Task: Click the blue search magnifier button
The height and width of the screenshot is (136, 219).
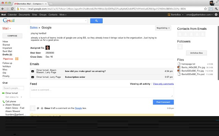Action: pos(96,21)
